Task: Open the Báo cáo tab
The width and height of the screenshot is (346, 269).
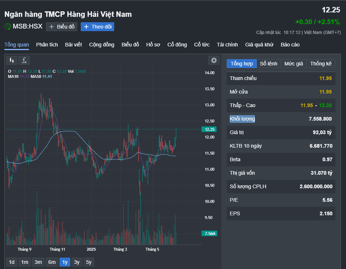Action: pyautogui.click(x=290, y=45)
